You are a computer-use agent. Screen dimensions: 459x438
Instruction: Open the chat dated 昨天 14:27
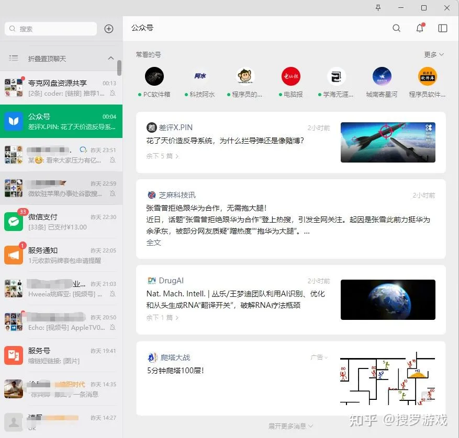pos(61,422)
